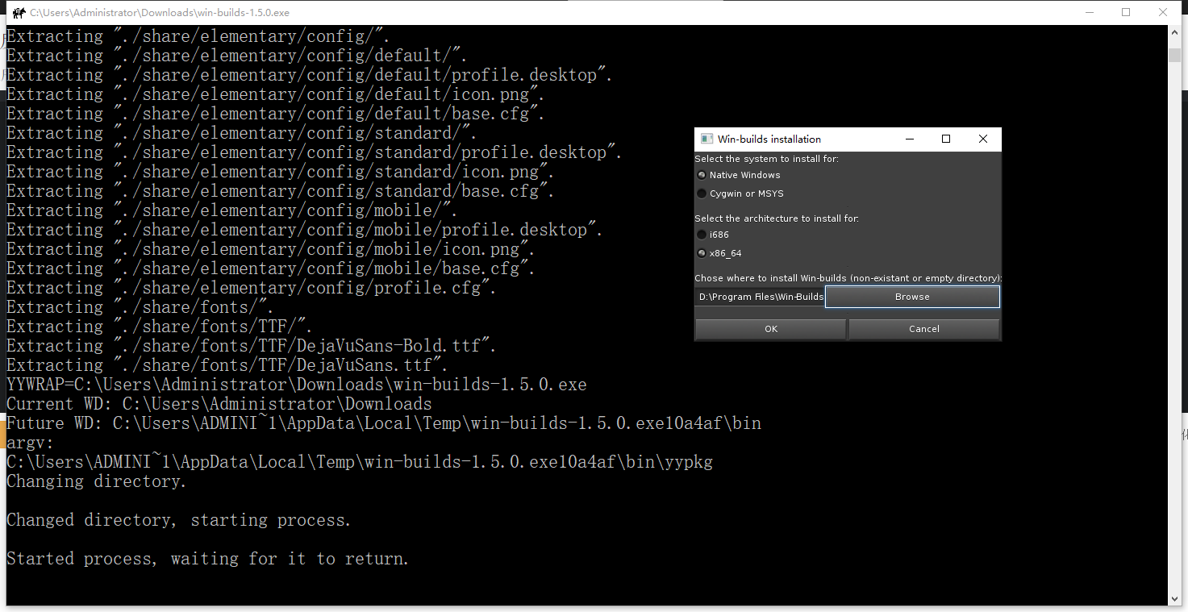
Task: Click the camel icon in console title bar
Action: [x=19, y=12]
